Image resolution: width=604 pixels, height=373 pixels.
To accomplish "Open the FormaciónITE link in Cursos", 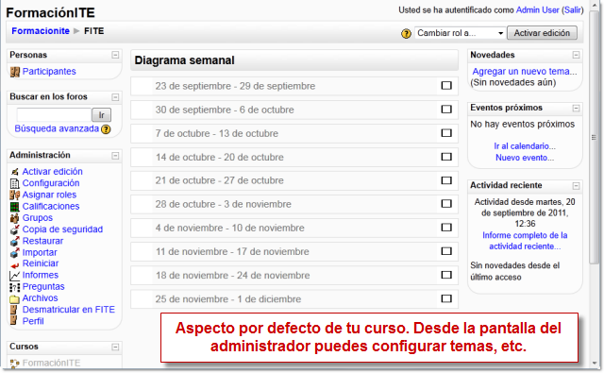I will pyautogui.click(x=51, y=363).
